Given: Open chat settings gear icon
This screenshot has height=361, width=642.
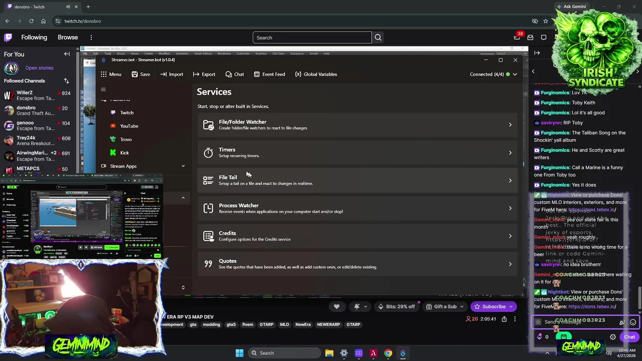Looking at the screenshot, I should pyautogui.click(x=613, y=337).
